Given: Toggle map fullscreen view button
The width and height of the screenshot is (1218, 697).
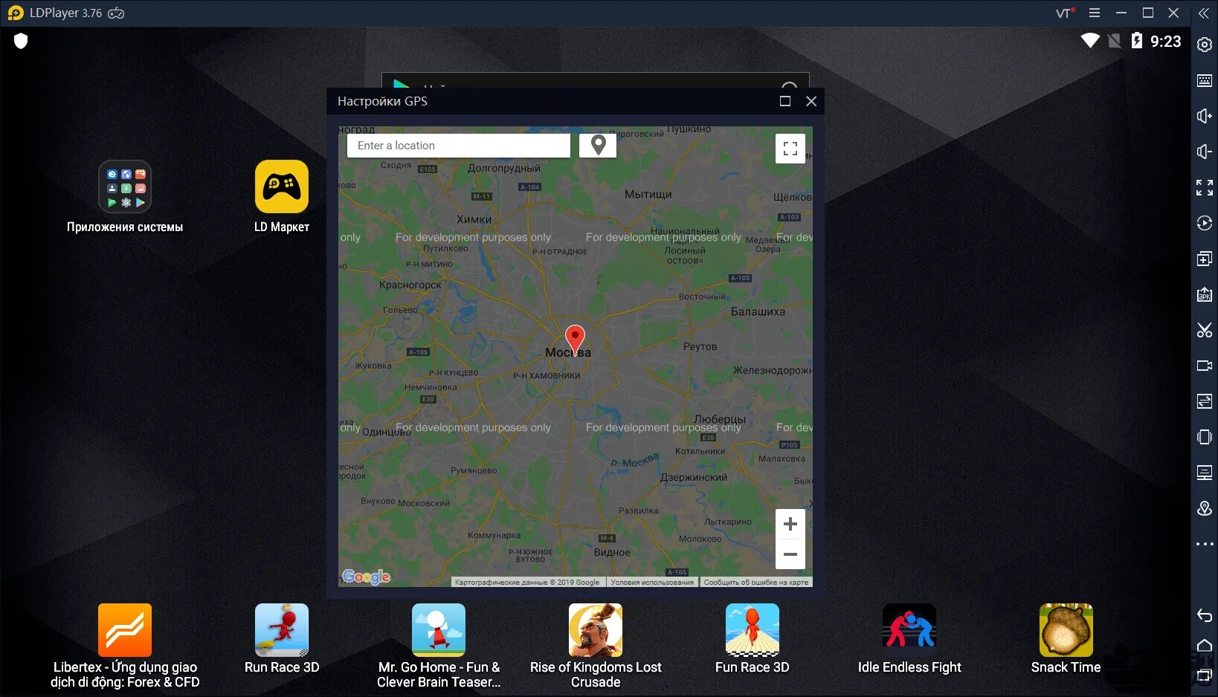Looking at the screenshot, I should [790, 149].
